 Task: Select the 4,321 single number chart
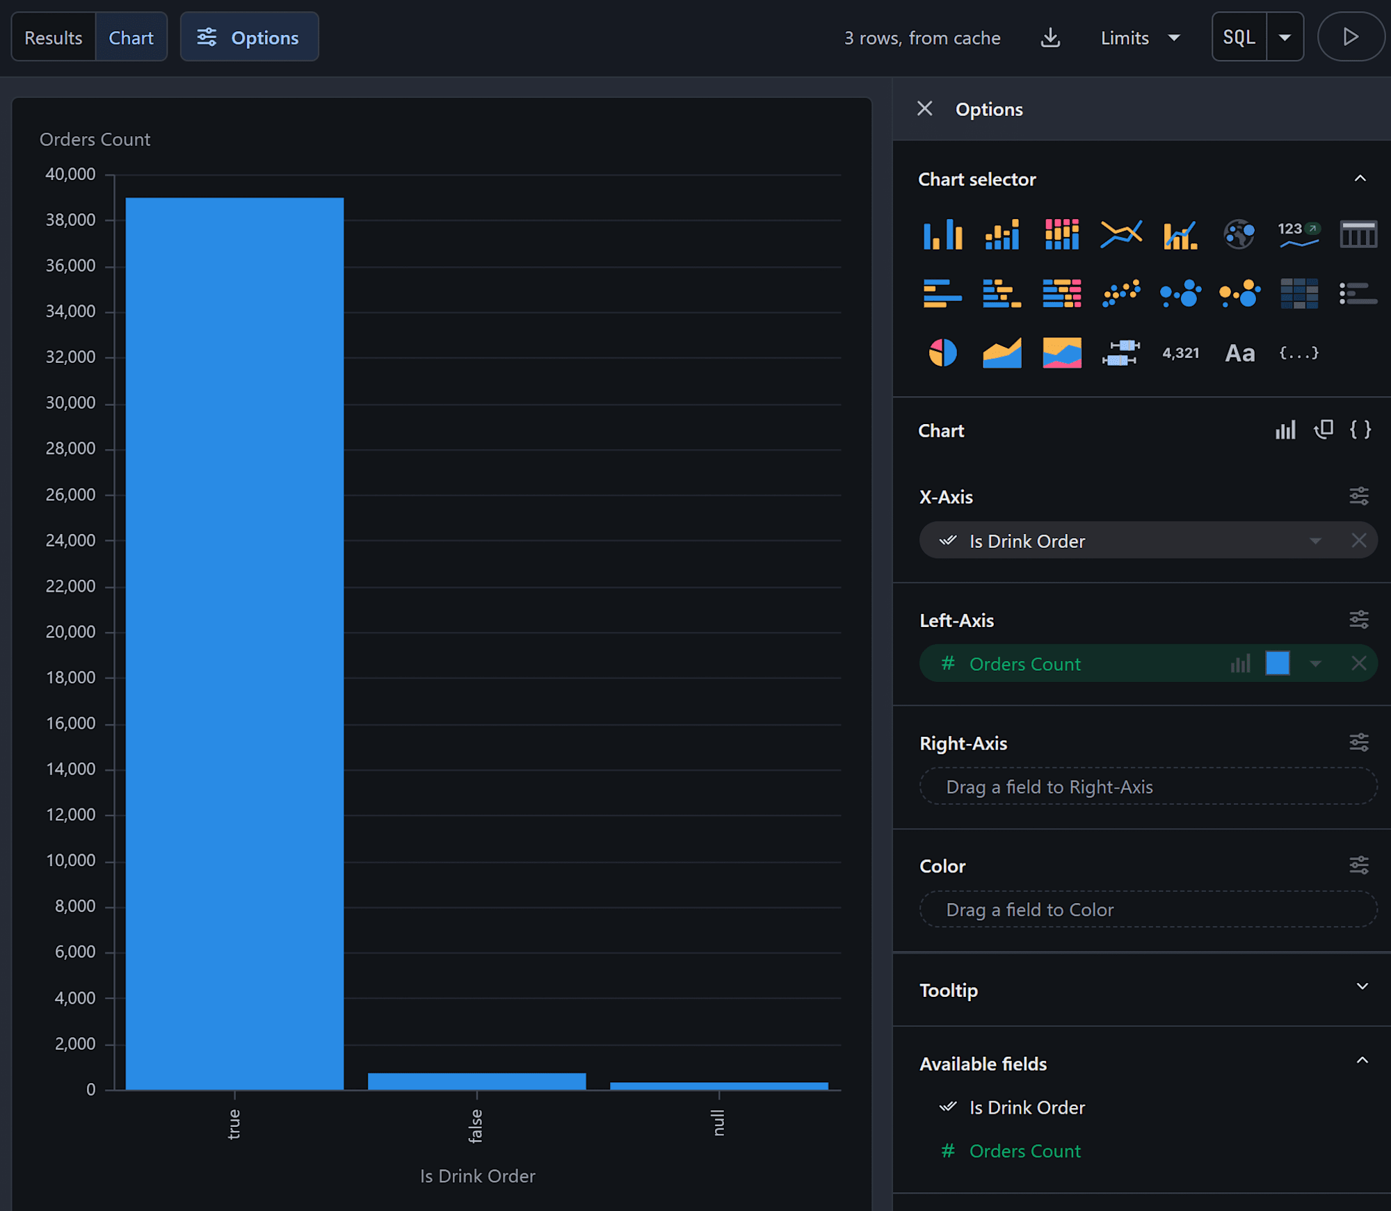click(1180, 353)
